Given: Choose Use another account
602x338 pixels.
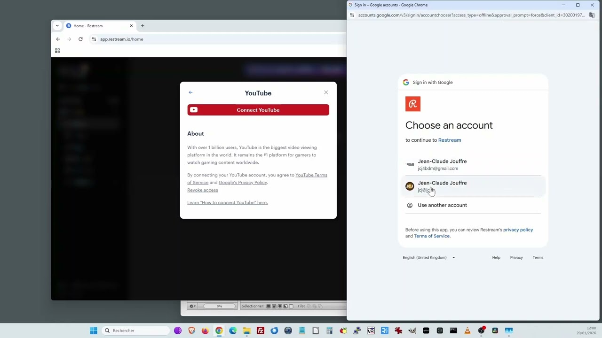Looking at the screenshot, I should (473, 205).
